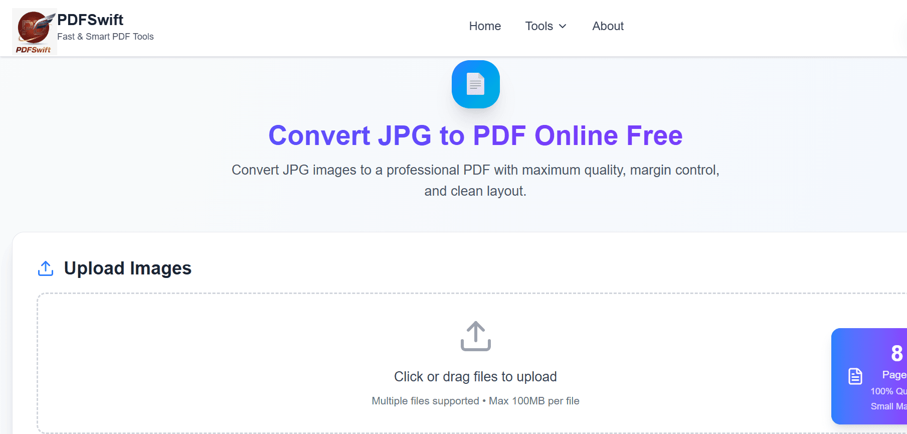The height and width of the screenshot is (434, 907).
Task: Go to the About page
Action: (x=608, y=26)
